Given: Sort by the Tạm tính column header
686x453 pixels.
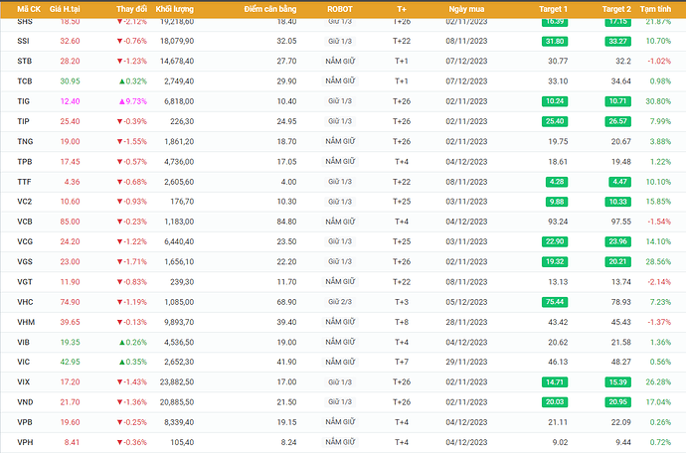Looking at the screenshot, I should 655,9.
